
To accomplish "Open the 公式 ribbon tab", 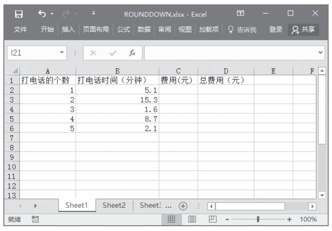I will [x=126, y=31].
